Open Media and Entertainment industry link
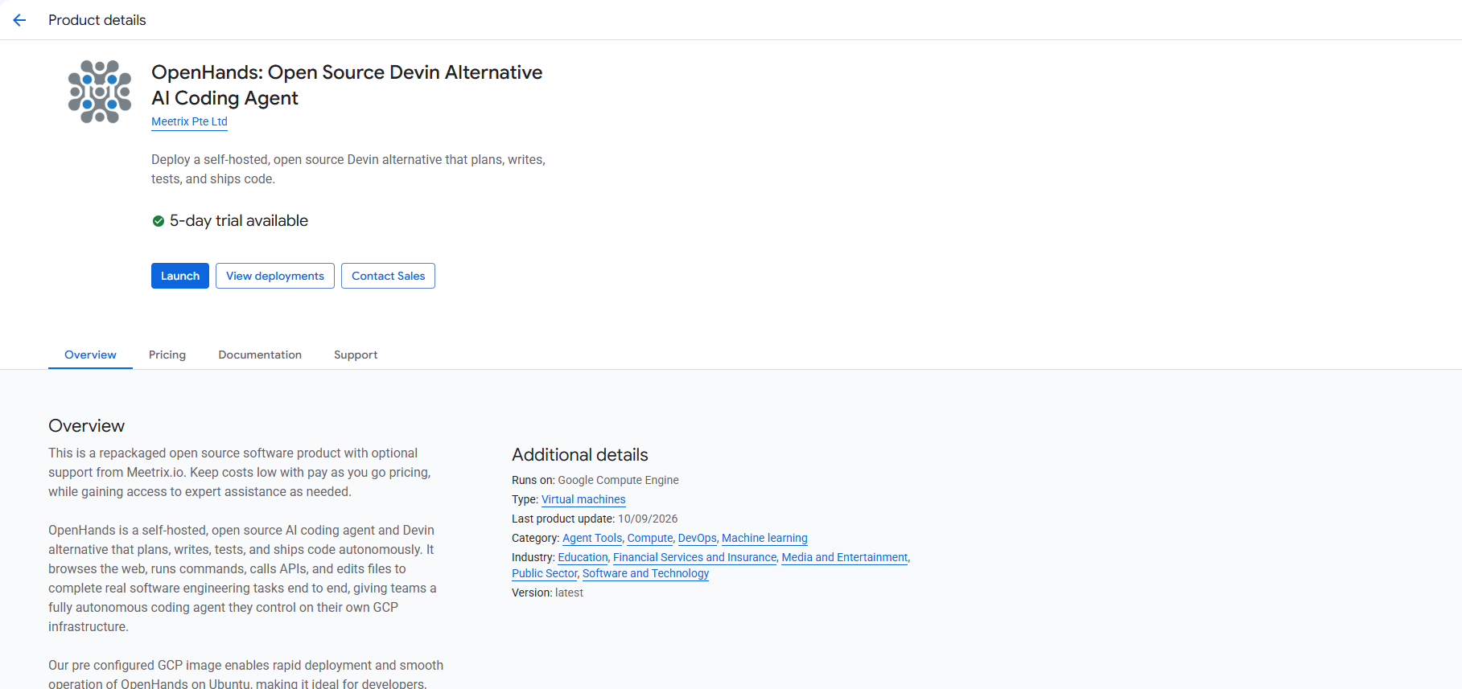This screenshot has width=1462, height=689. pos(845,557)
